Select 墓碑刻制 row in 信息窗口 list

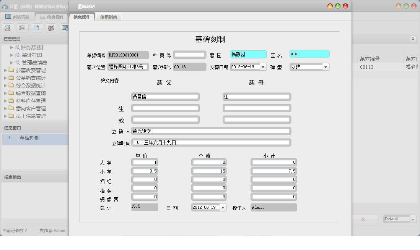tap(29, 138)
